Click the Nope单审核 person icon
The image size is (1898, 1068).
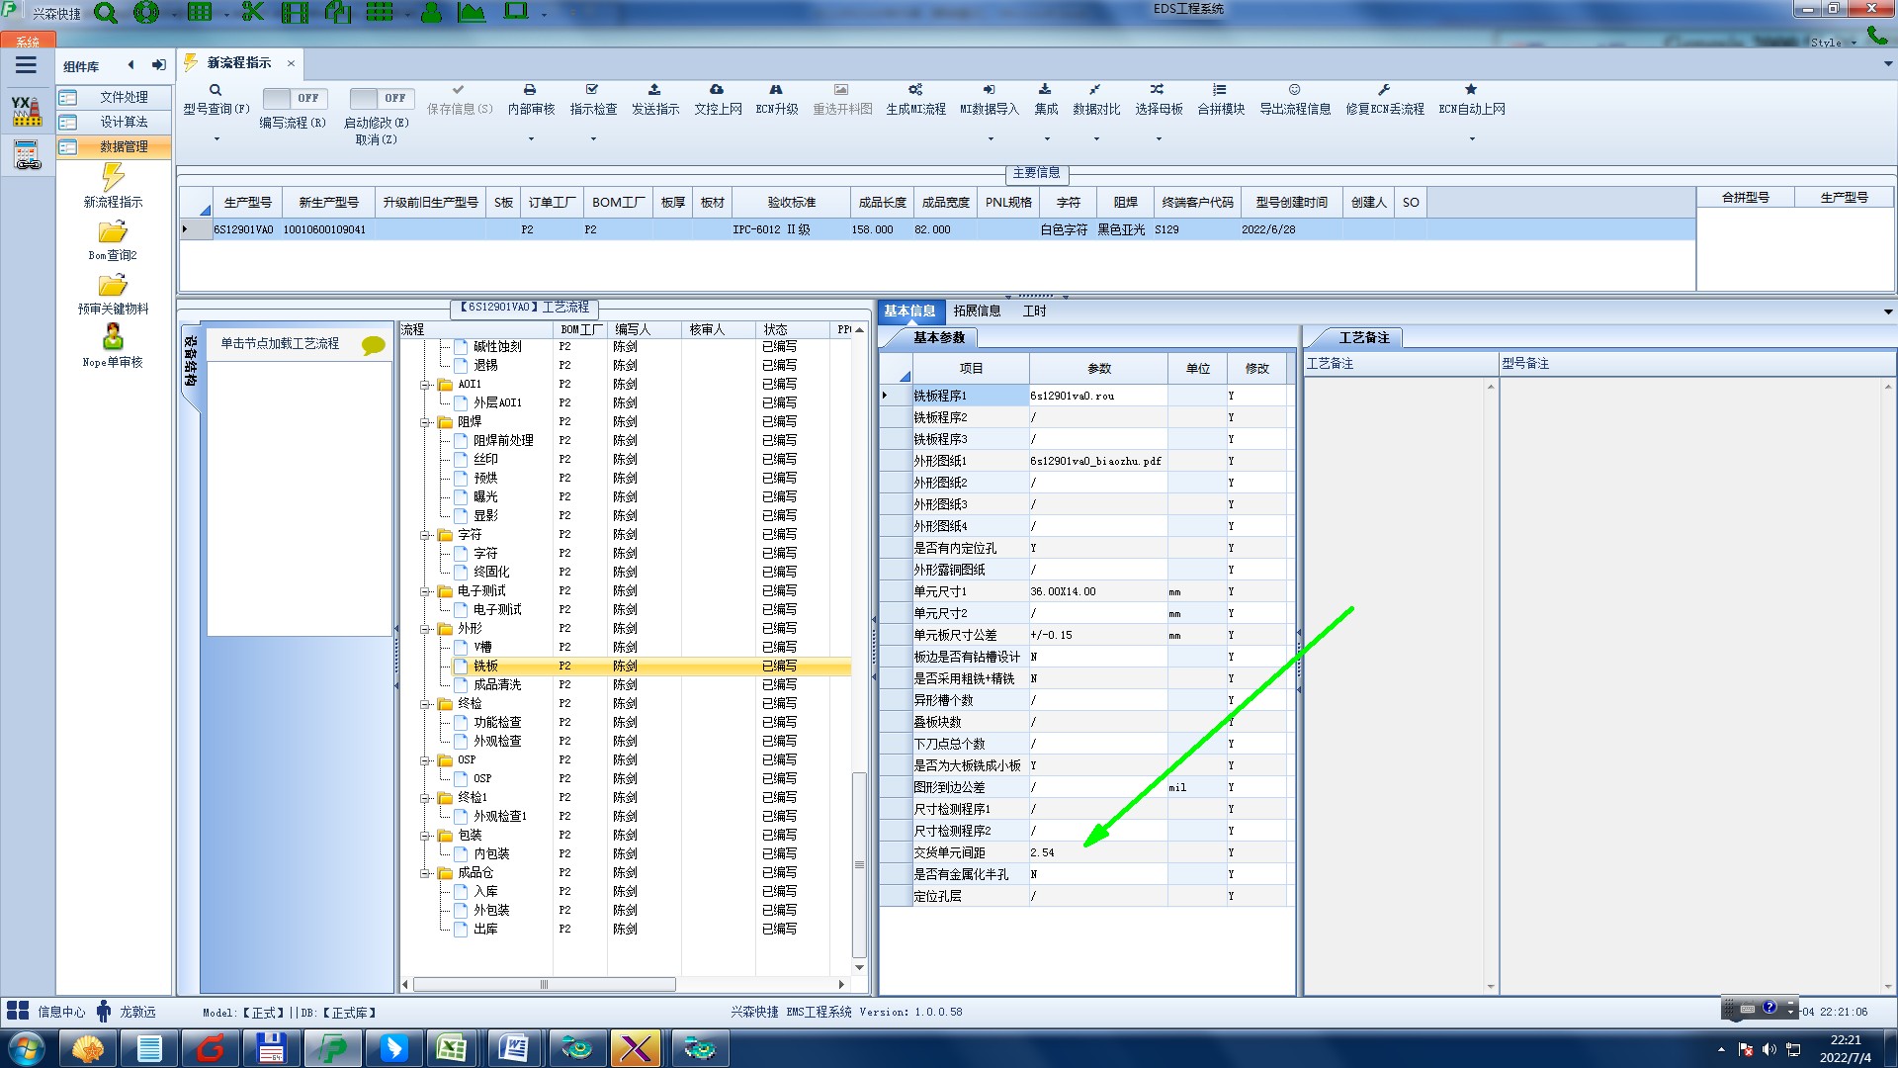click(113, 337)
